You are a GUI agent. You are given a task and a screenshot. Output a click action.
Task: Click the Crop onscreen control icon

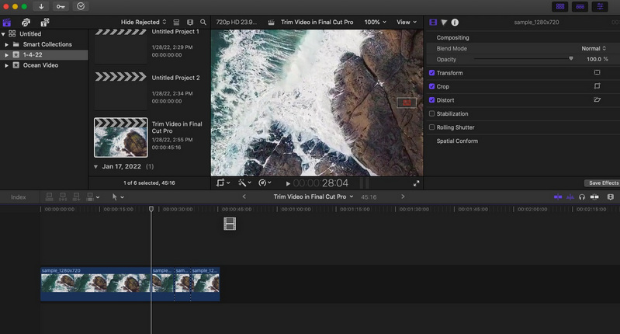coord(597,86)
